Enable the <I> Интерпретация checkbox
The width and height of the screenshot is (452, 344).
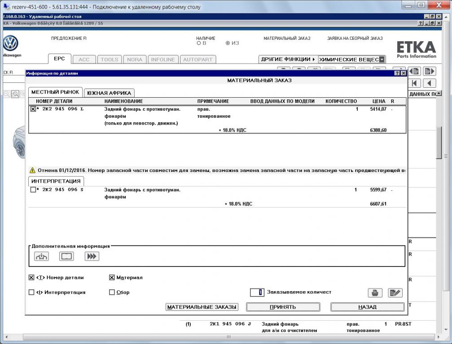tap(31, 292)
